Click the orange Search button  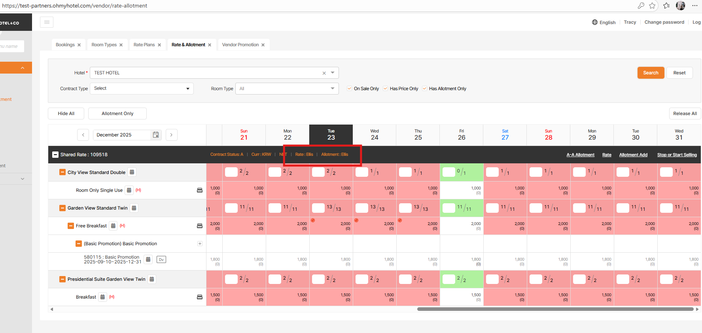click(x=651, y=73)
